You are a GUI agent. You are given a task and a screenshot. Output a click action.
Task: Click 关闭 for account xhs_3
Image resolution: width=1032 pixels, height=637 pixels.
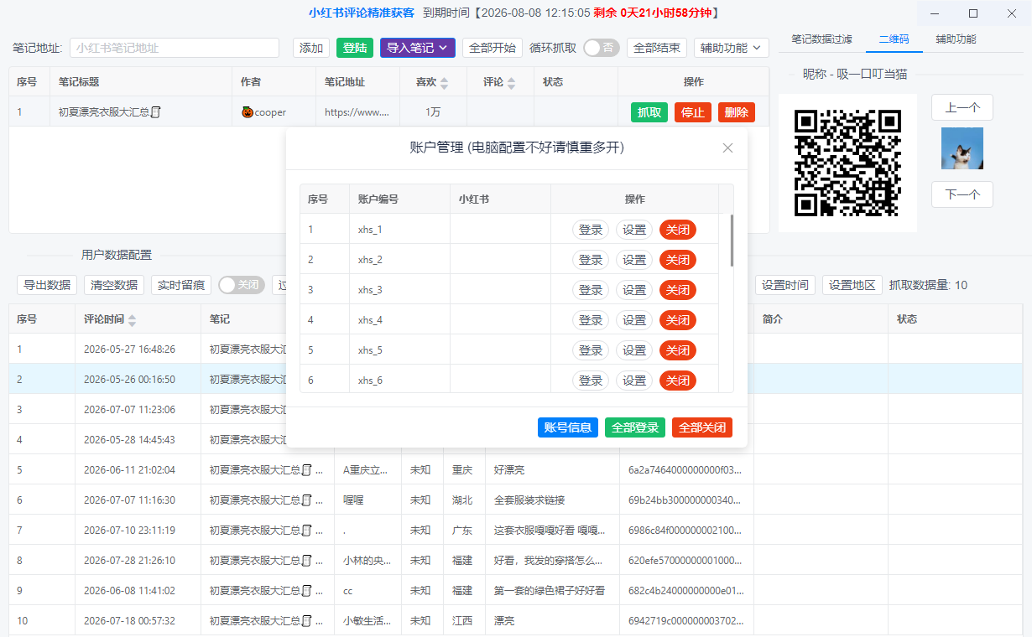pyautogui.click(x=678, y=290)
